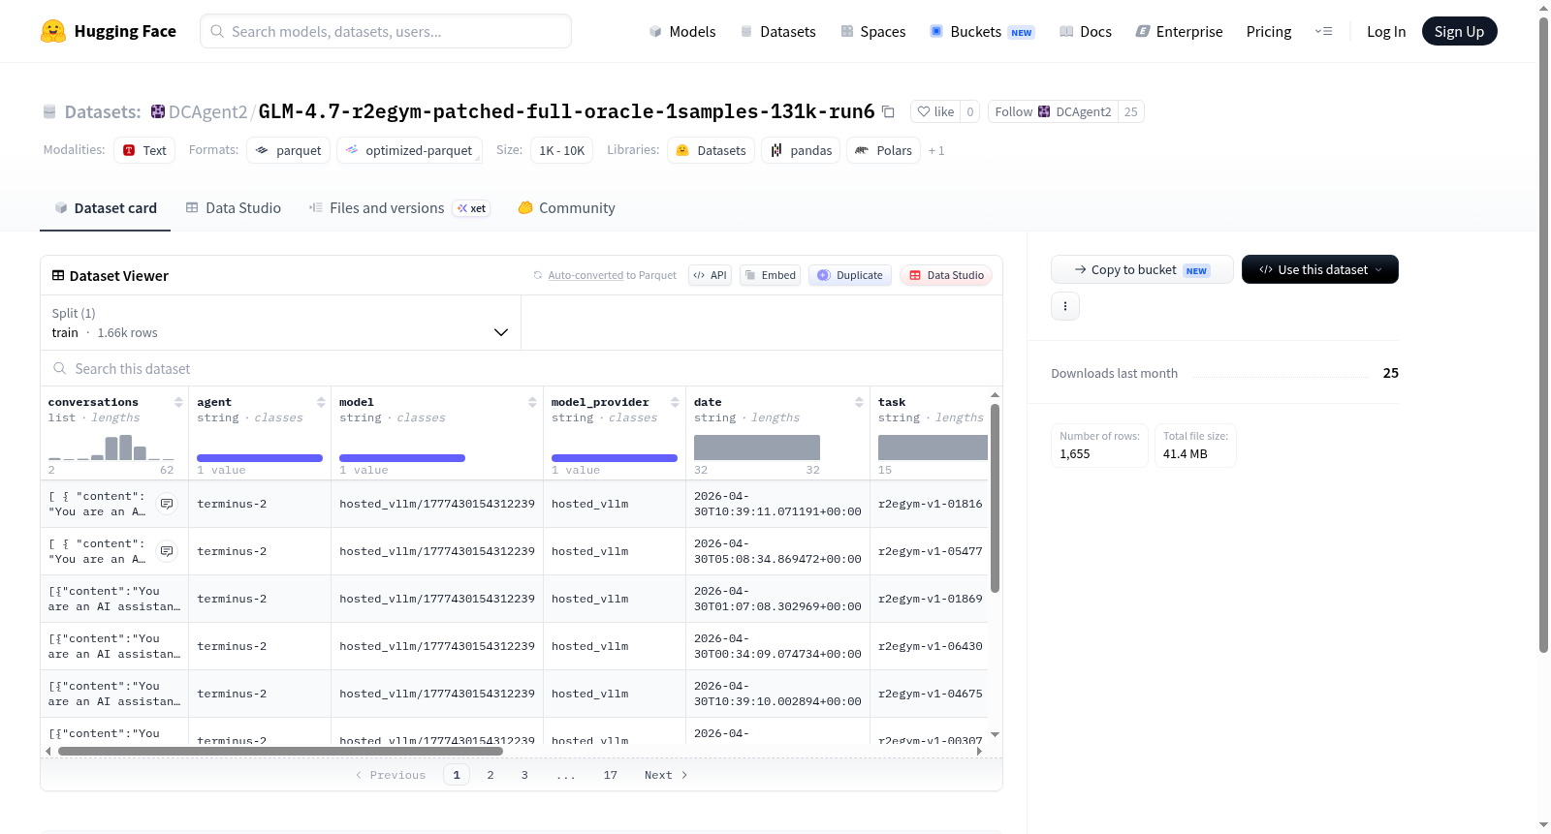Click the Polars library tag
The image size is (1551, 834).
pyautogui.click(x=884, y=150)
